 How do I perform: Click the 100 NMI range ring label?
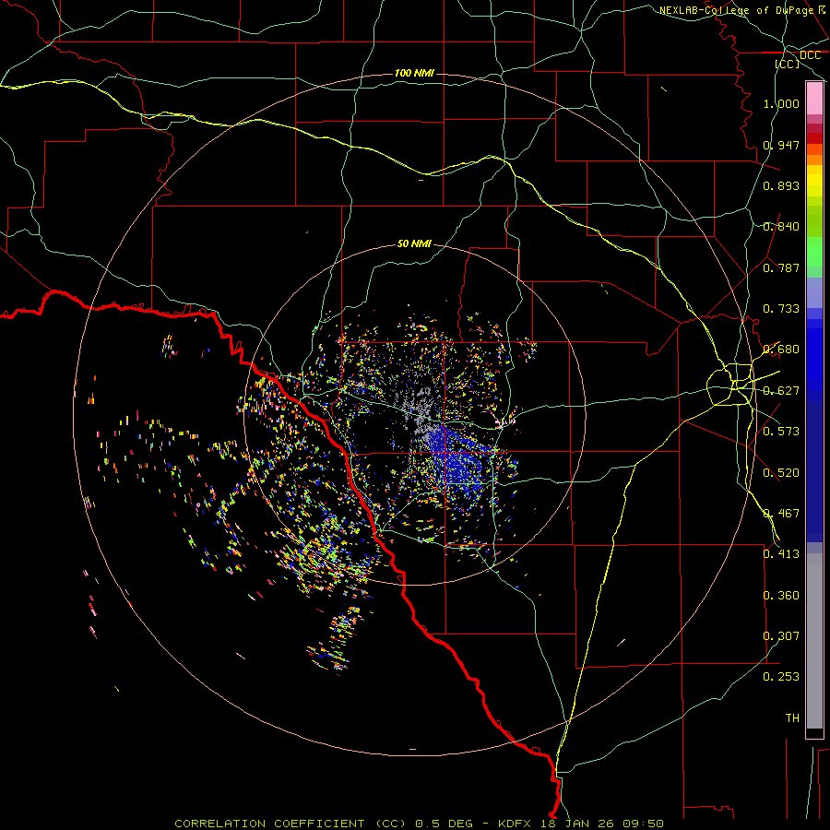[x=414, y=73]
